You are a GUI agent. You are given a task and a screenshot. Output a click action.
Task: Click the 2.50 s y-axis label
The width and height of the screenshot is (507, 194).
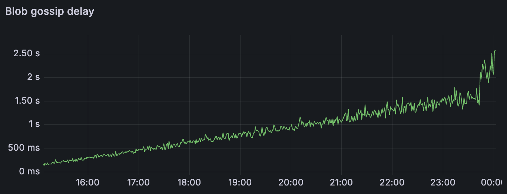point(26,53)
